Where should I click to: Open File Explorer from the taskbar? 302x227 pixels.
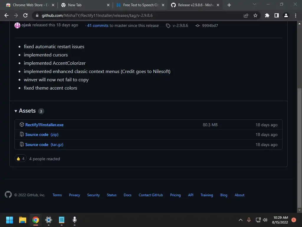(22, 220)
